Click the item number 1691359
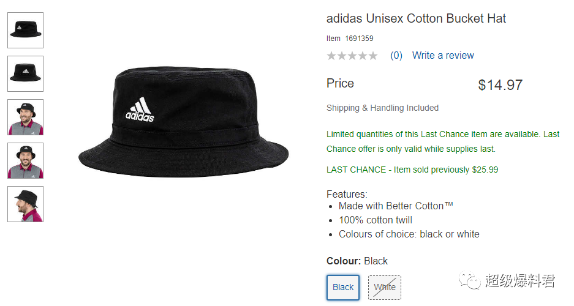574x306 pixels. coord(359,39)
